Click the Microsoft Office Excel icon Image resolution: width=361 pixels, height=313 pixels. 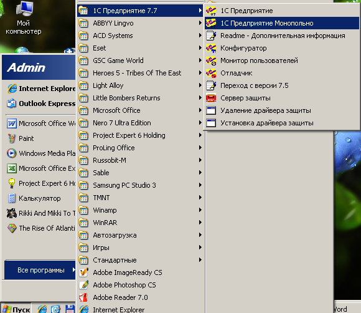pyautogui.click(x=11, y=168)
